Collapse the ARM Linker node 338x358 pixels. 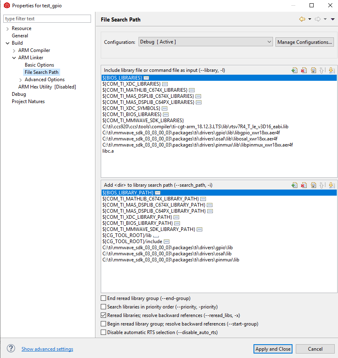pos(14,58)
